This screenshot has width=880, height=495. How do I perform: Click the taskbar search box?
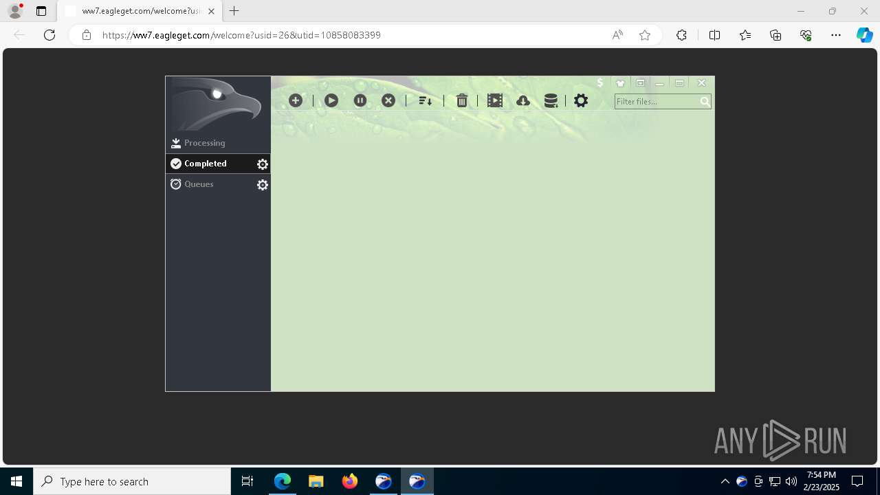click(132, 481)
